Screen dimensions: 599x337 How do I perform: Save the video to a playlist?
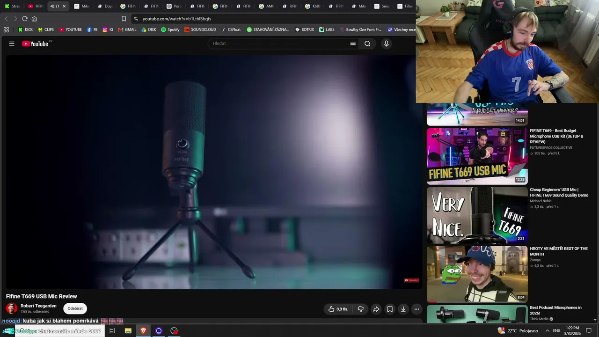(389, 309)
